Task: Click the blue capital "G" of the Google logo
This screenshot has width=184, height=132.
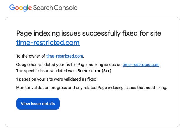Action: tap(12, 8)
